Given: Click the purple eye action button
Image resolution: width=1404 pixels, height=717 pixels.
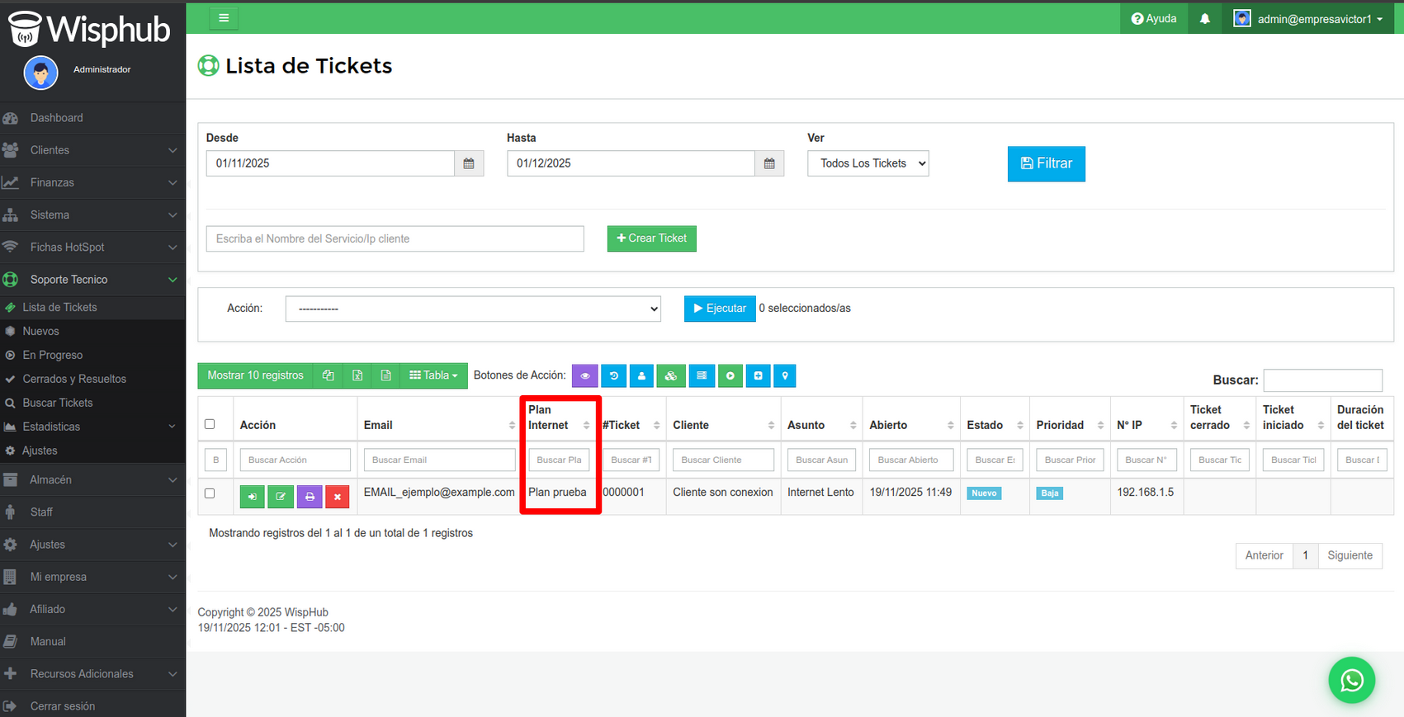Looking at the screenshot, I should [584, 376].
